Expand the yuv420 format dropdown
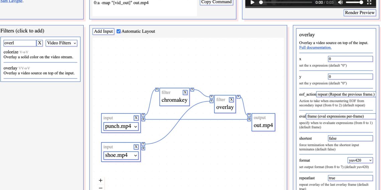Image resolution: width=381 pixels, height=190 pixels. 360,160
